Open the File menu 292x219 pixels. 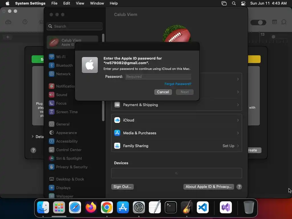click(x=54, y=3)
